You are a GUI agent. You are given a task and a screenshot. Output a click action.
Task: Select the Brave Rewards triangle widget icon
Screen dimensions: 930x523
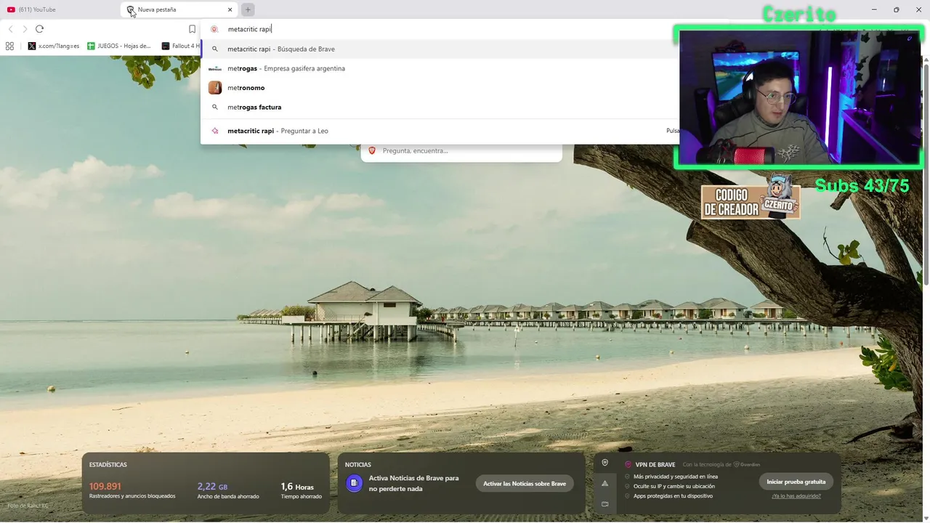(604, 483)
